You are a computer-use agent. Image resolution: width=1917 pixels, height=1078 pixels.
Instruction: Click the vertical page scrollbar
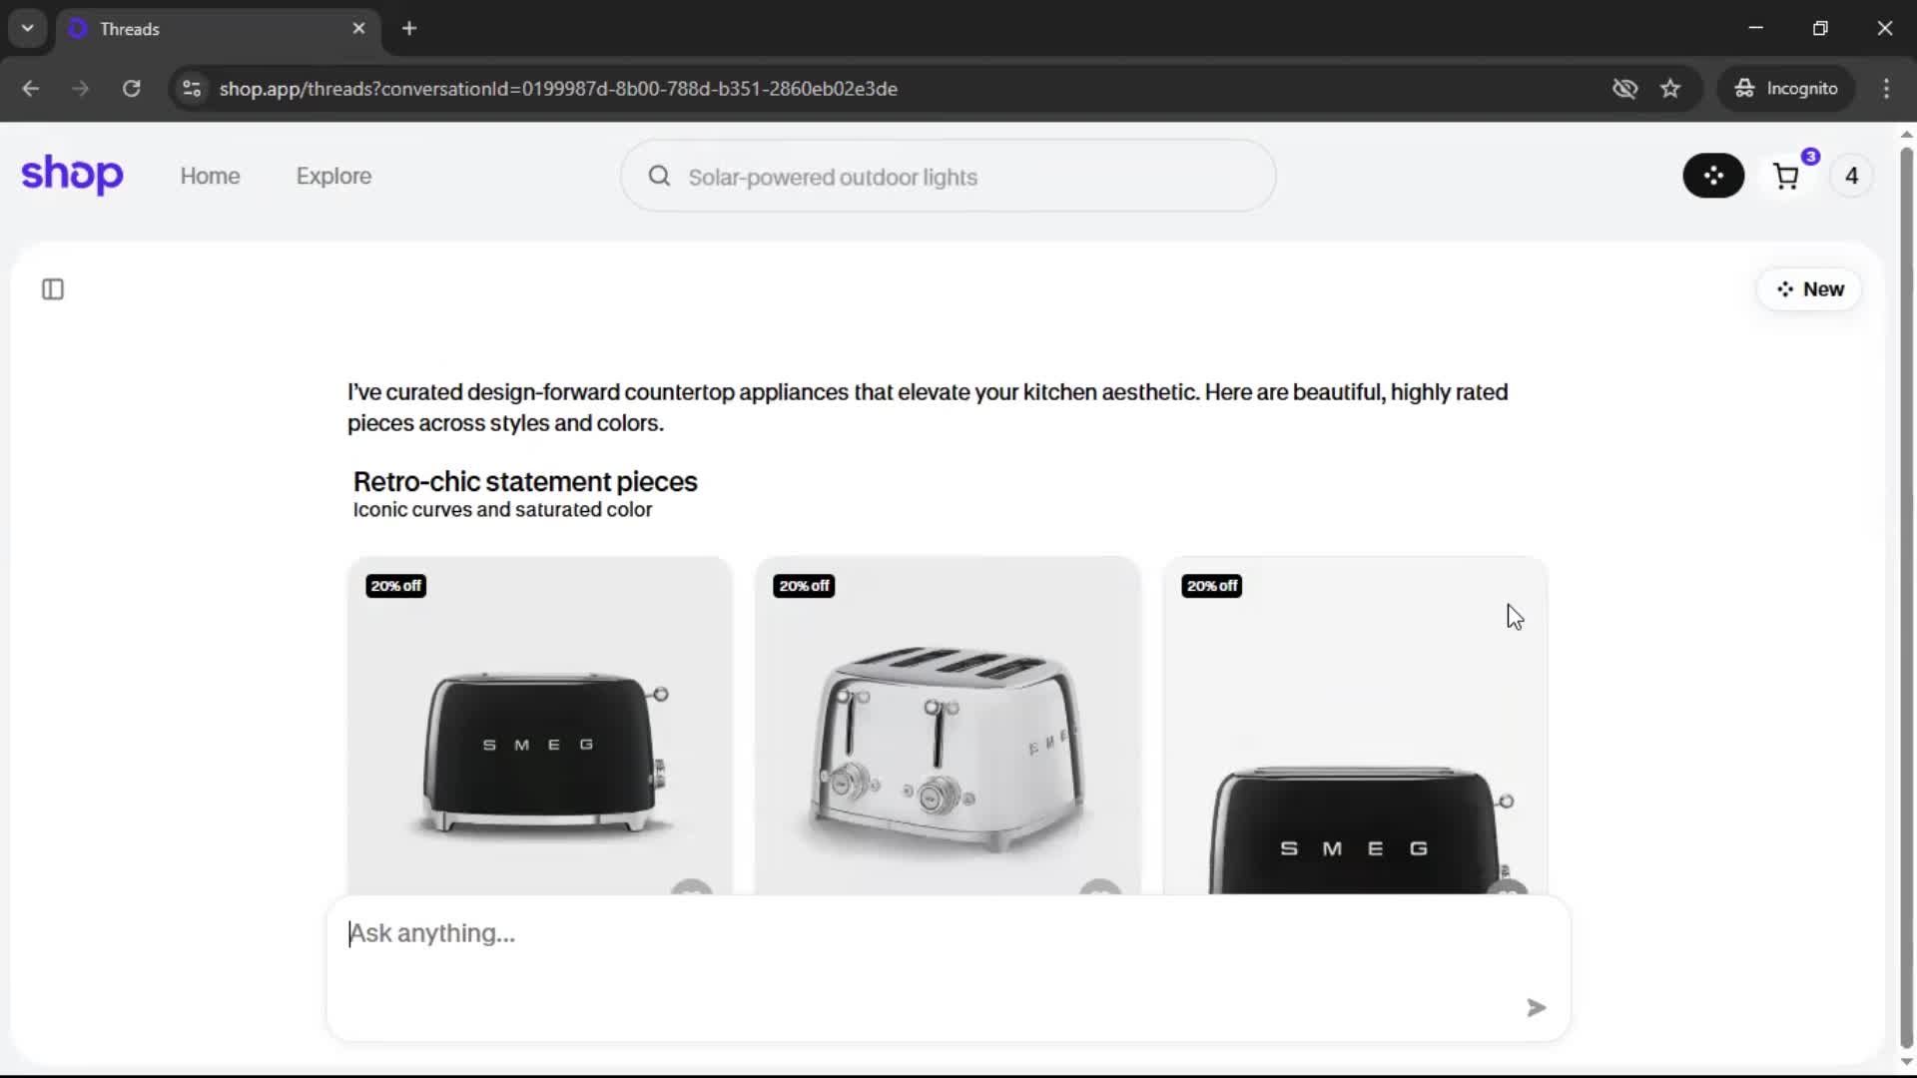point(1906,599)
